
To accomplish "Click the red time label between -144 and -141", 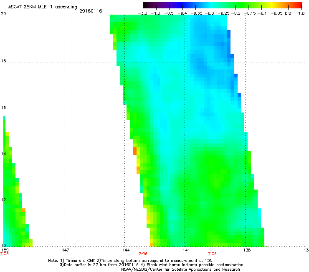I will (x=143, y=254).
